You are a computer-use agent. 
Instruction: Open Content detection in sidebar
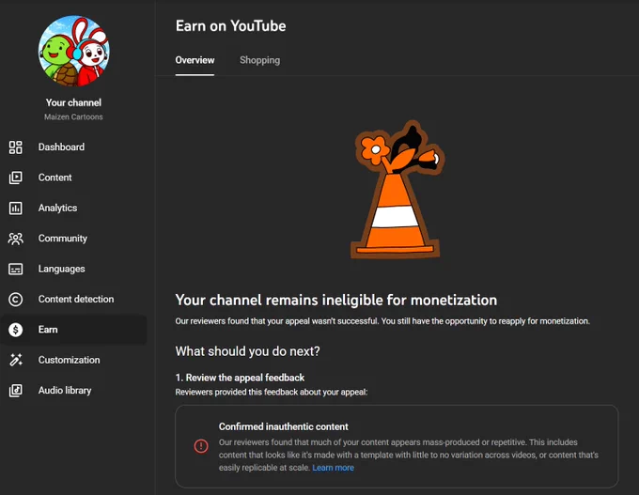(x=73, y=300)
